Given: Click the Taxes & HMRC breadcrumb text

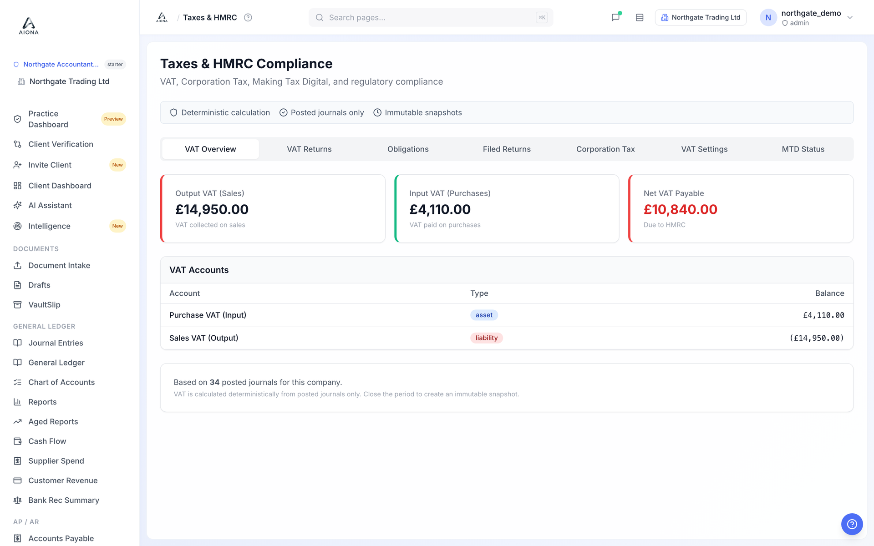Looking at the screenshot, I should click(210, 17).
